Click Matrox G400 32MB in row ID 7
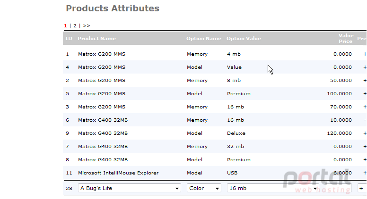Image resolution: width=367 pixels, height=199 pixels. pos(103,147)
